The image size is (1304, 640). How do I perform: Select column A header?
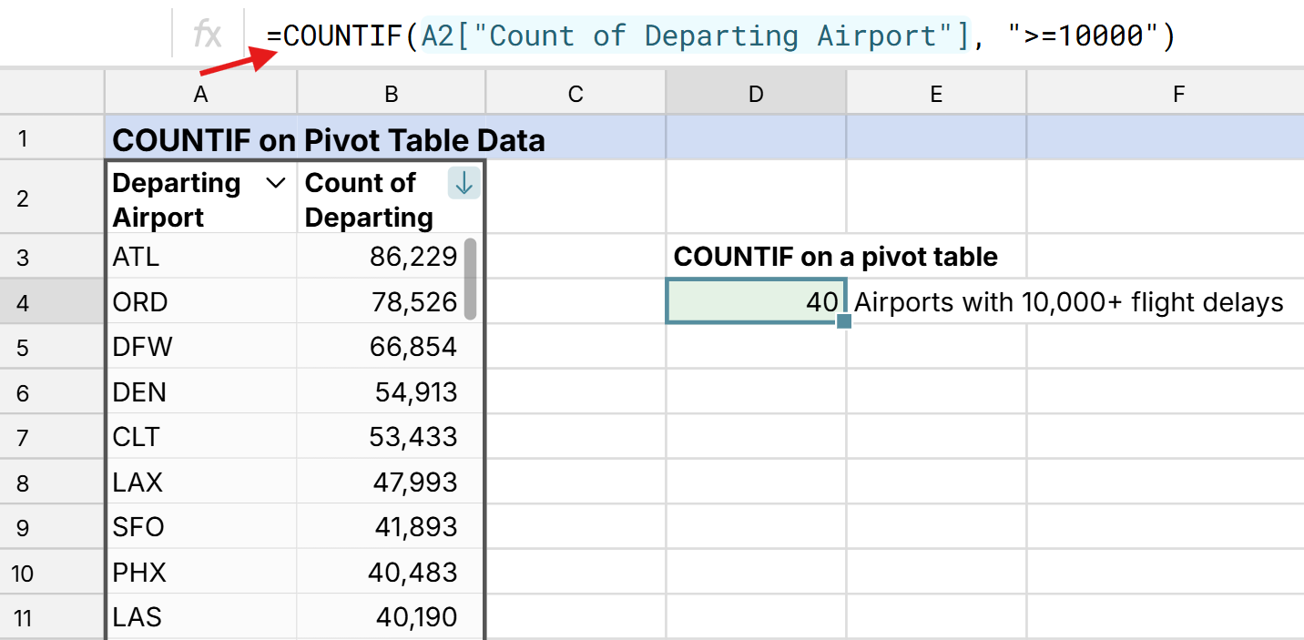pyautogui.click(x=199, y=92)
